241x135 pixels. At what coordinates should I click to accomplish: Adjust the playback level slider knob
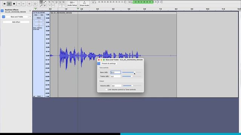pos(161,2)
